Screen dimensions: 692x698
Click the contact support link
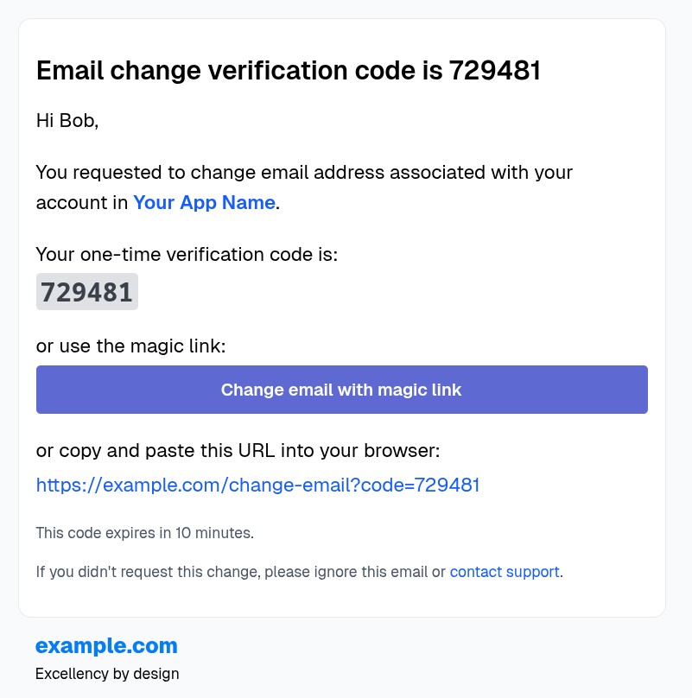click(x=505, y=572)
